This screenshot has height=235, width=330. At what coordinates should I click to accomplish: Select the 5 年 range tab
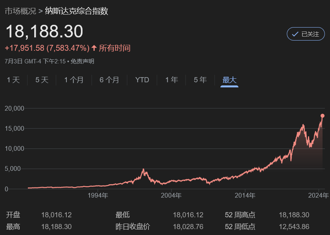click(x=200, y=80)
